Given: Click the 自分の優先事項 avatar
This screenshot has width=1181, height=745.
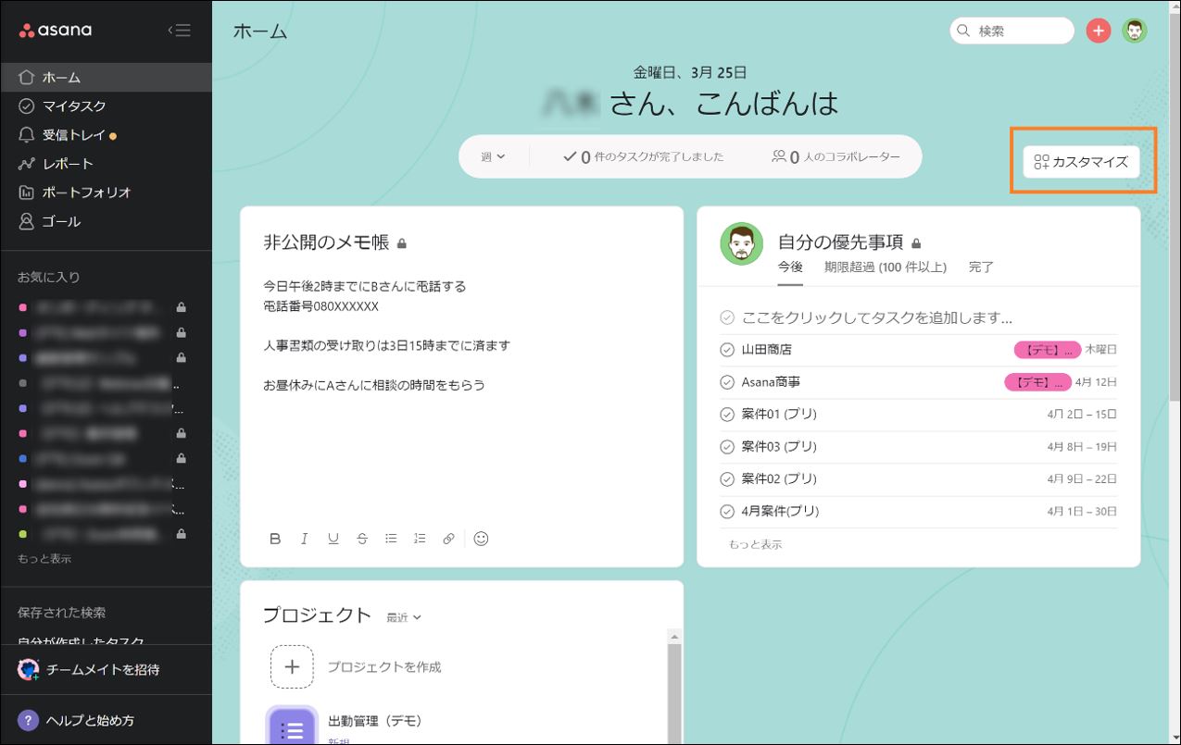Looking at the screenshot, I should (741, 243).
